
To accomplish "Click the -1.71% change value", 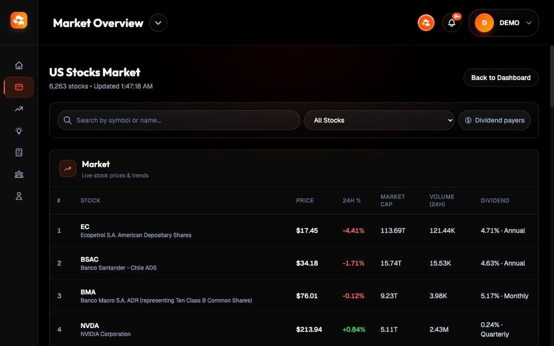I will 353,263.
